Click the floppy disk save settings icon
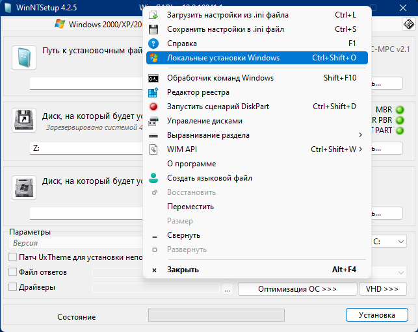The height and width of the screenshot is (332, 418). 153,29
